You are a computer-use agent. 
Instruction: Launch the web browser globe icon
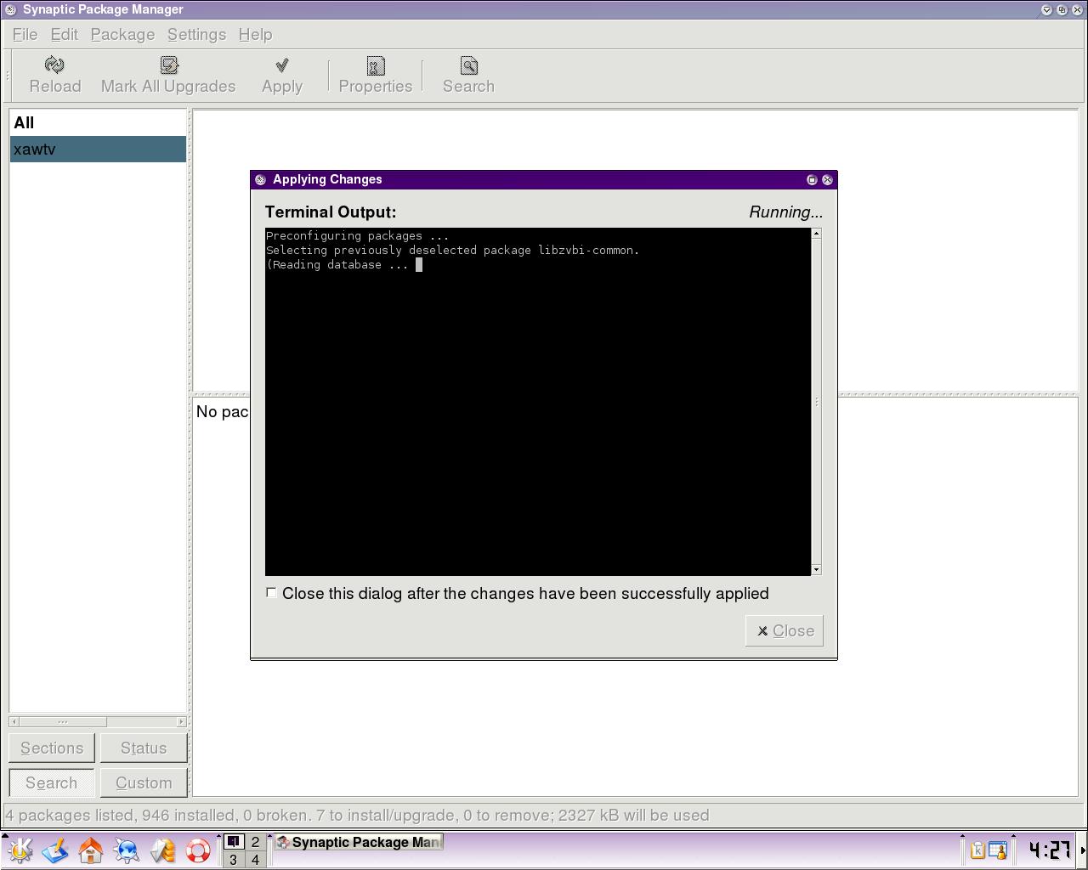pyautogui.click(x=127, y=850)
